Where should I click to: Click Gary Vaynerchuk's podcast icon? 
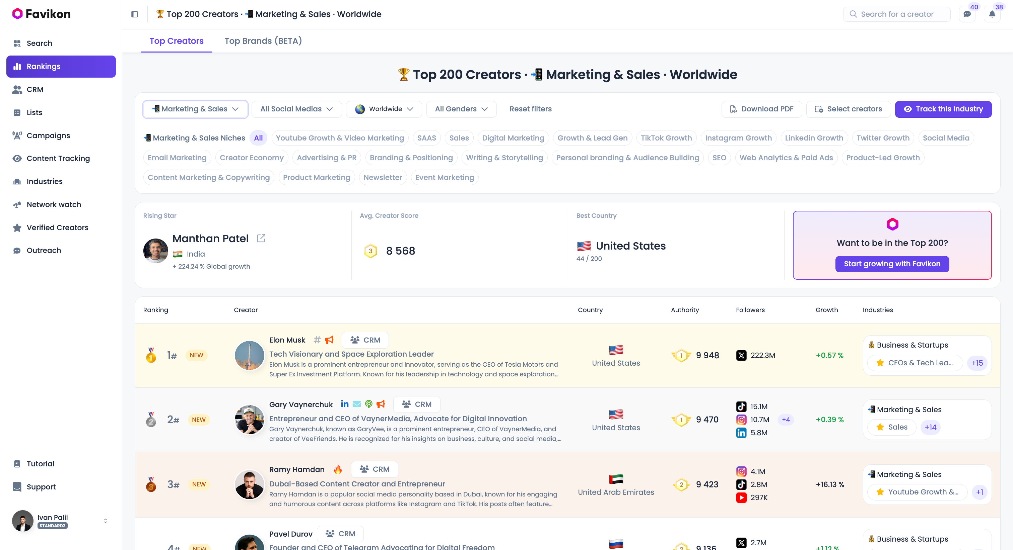pyautogui.click(x=368, y=404)
